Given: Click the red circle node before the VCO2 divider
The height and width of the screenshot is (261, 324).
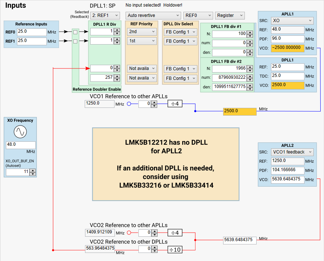Looking at the screenshot, I should [130, 233].
